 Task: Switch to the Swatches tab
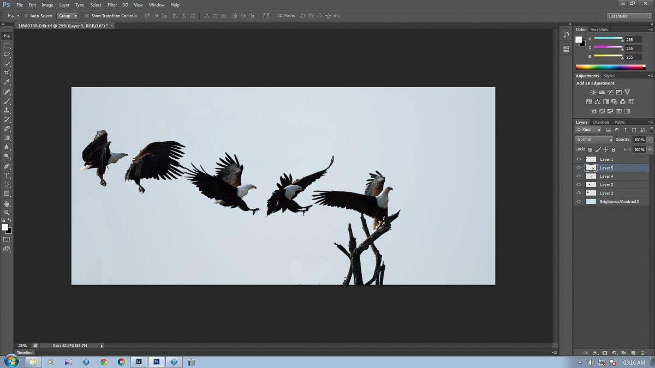(599, 29)
